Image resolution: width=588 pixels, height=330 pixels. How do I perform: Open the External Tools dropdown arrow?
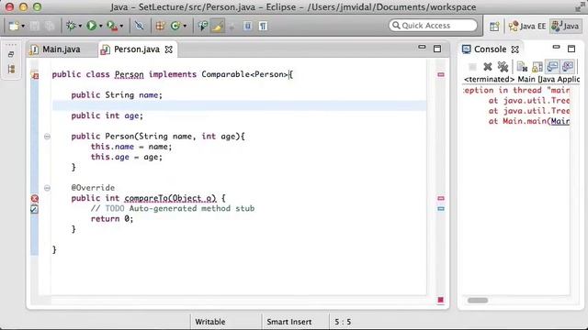pyautogui.click(x=121, y=27)
